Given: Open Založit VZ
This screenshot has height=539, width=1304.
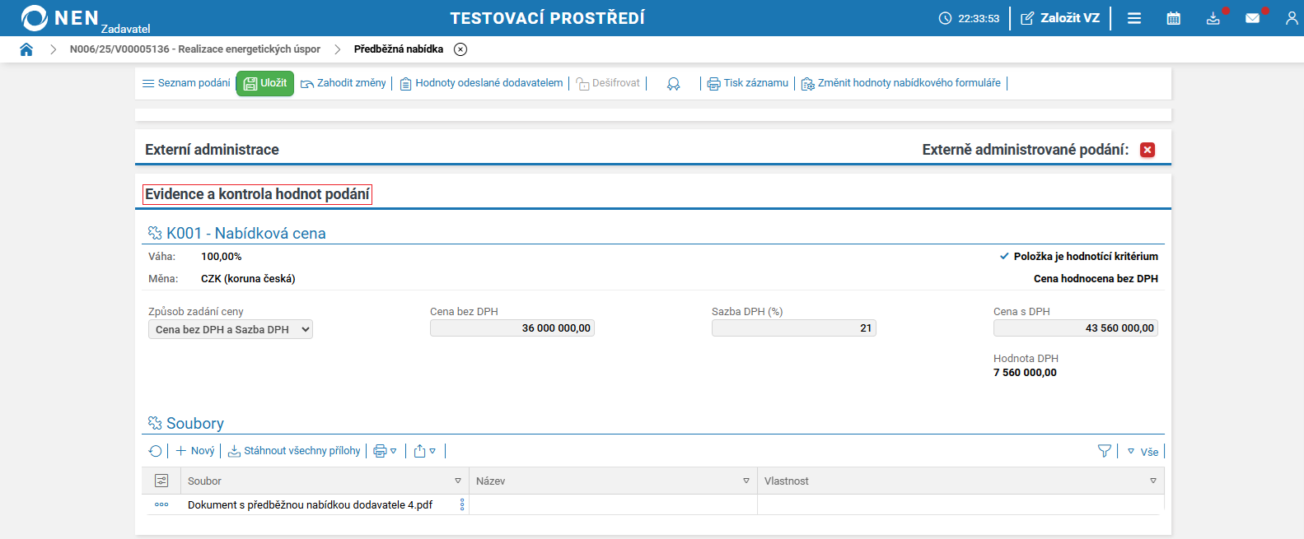Looking at the screenshot, I should pos(1060,18).
